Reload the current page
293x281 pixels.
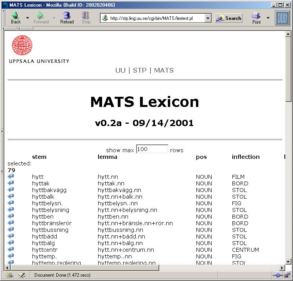pyautogui.click(x=67, y=18)
